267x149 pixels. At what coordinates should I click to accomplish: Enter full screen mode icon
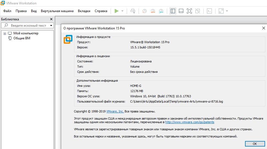189,11
